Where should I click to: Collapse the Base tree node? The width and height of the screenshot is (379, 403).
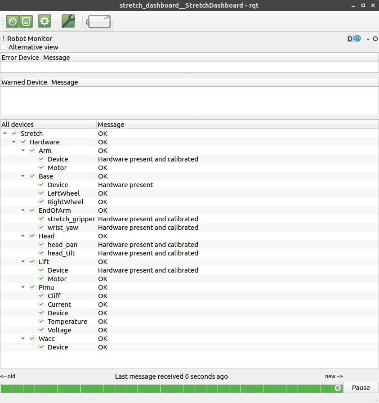coord(23,176)
